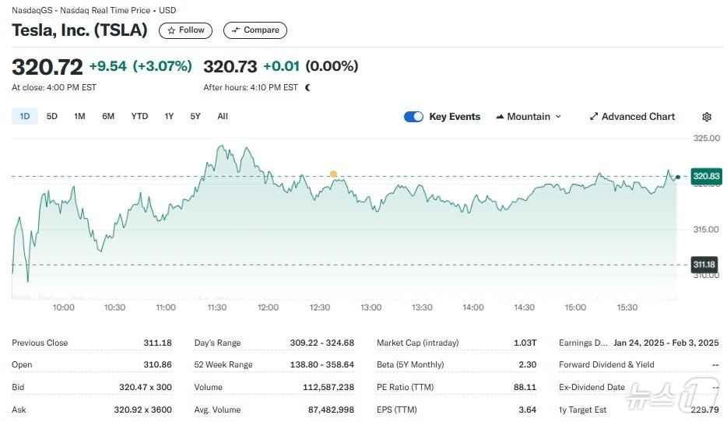727x422 pixels.
Task: Switch to the 5D time range
Action: 52,117
